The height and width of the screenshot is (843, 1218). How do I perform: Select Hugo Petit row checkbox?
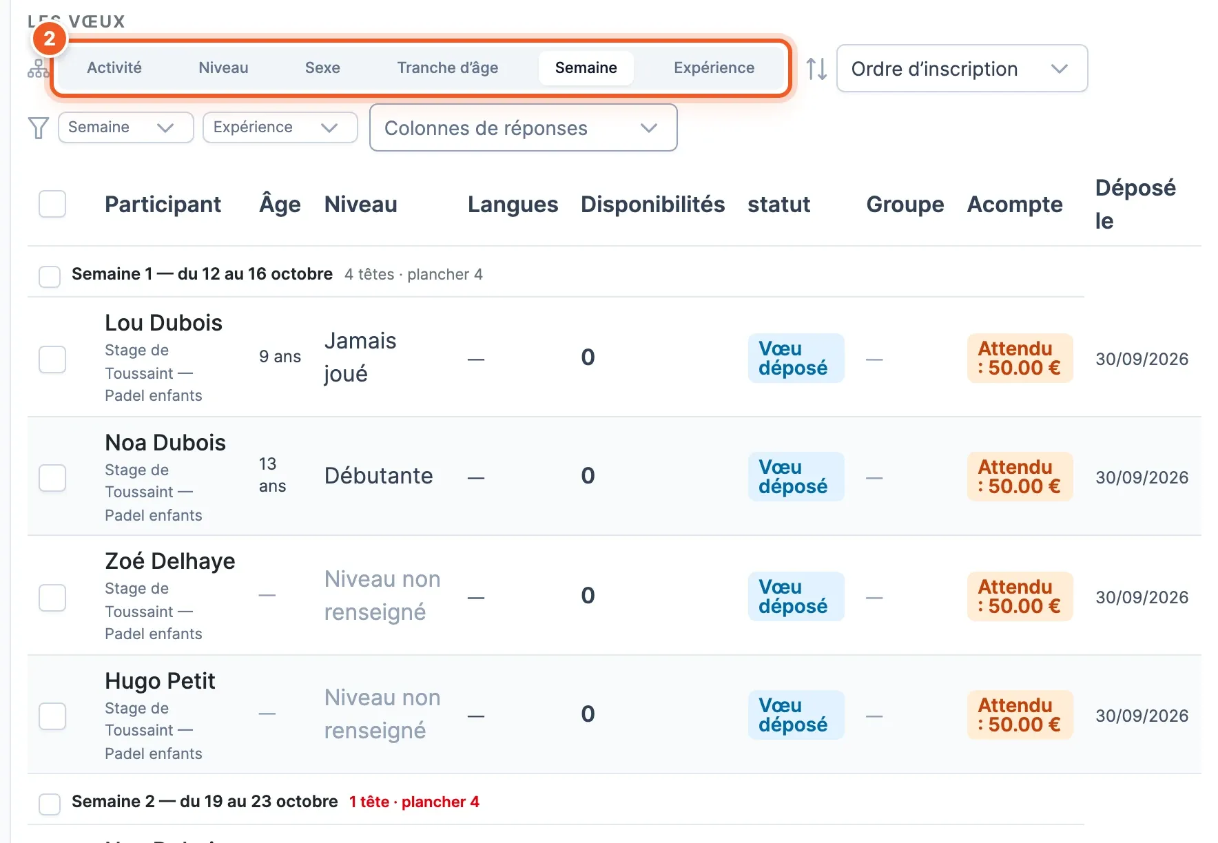pyautogui.click(x=52, y=716)
